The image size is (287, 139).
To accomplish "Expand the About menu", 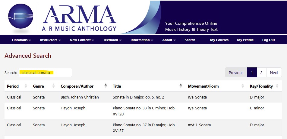I will click(169, 40).
